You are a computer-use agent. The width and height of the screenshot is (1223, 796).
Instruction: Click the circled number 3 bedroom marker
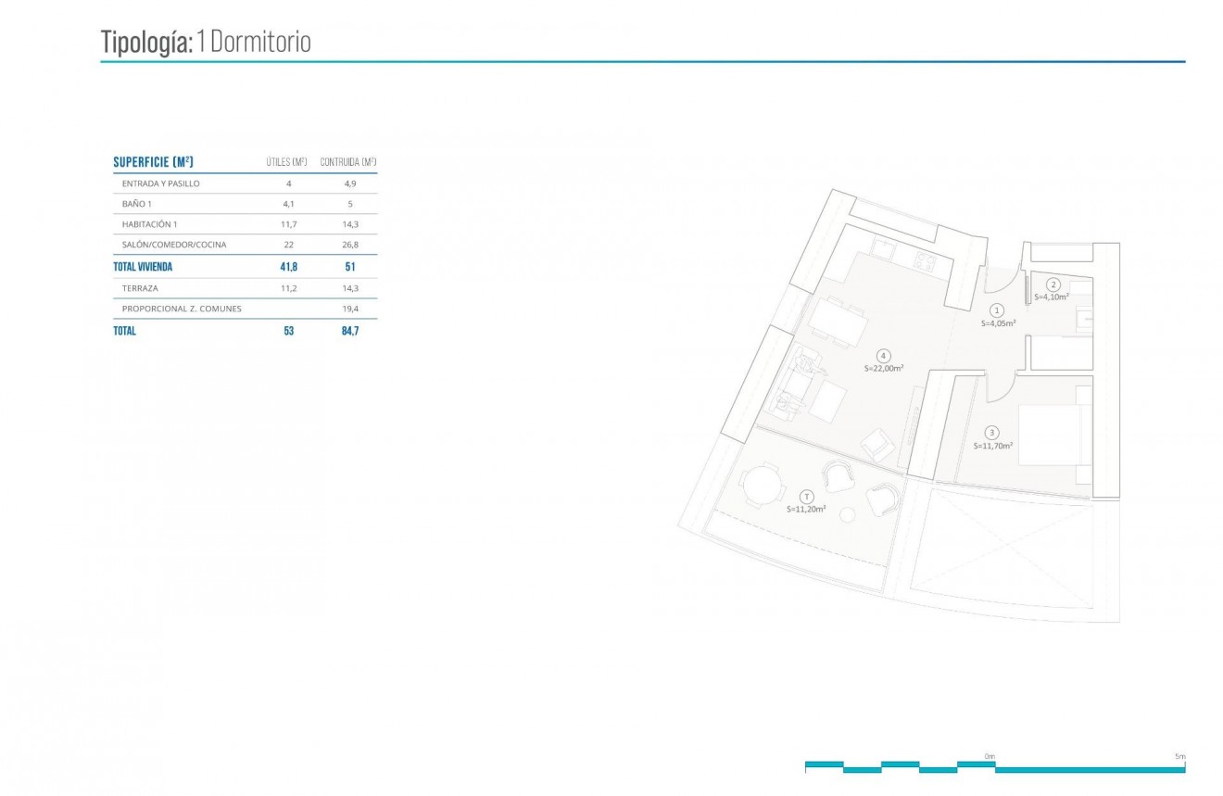click(x=991, y=433)
